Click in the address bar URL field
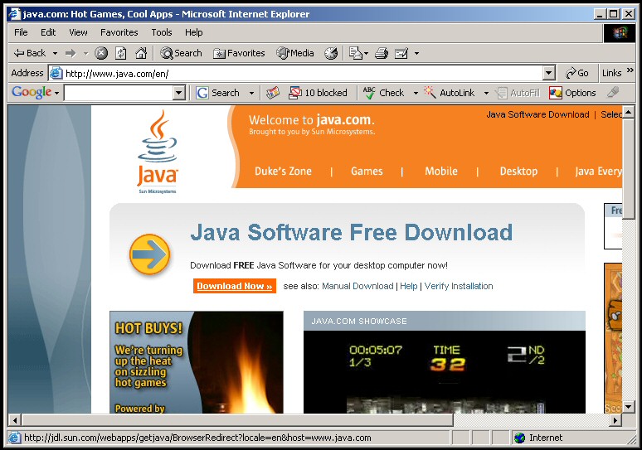Image resolution: width=642 pixels, height=450 pixels. pyautogui.click(x=302, y=73)
